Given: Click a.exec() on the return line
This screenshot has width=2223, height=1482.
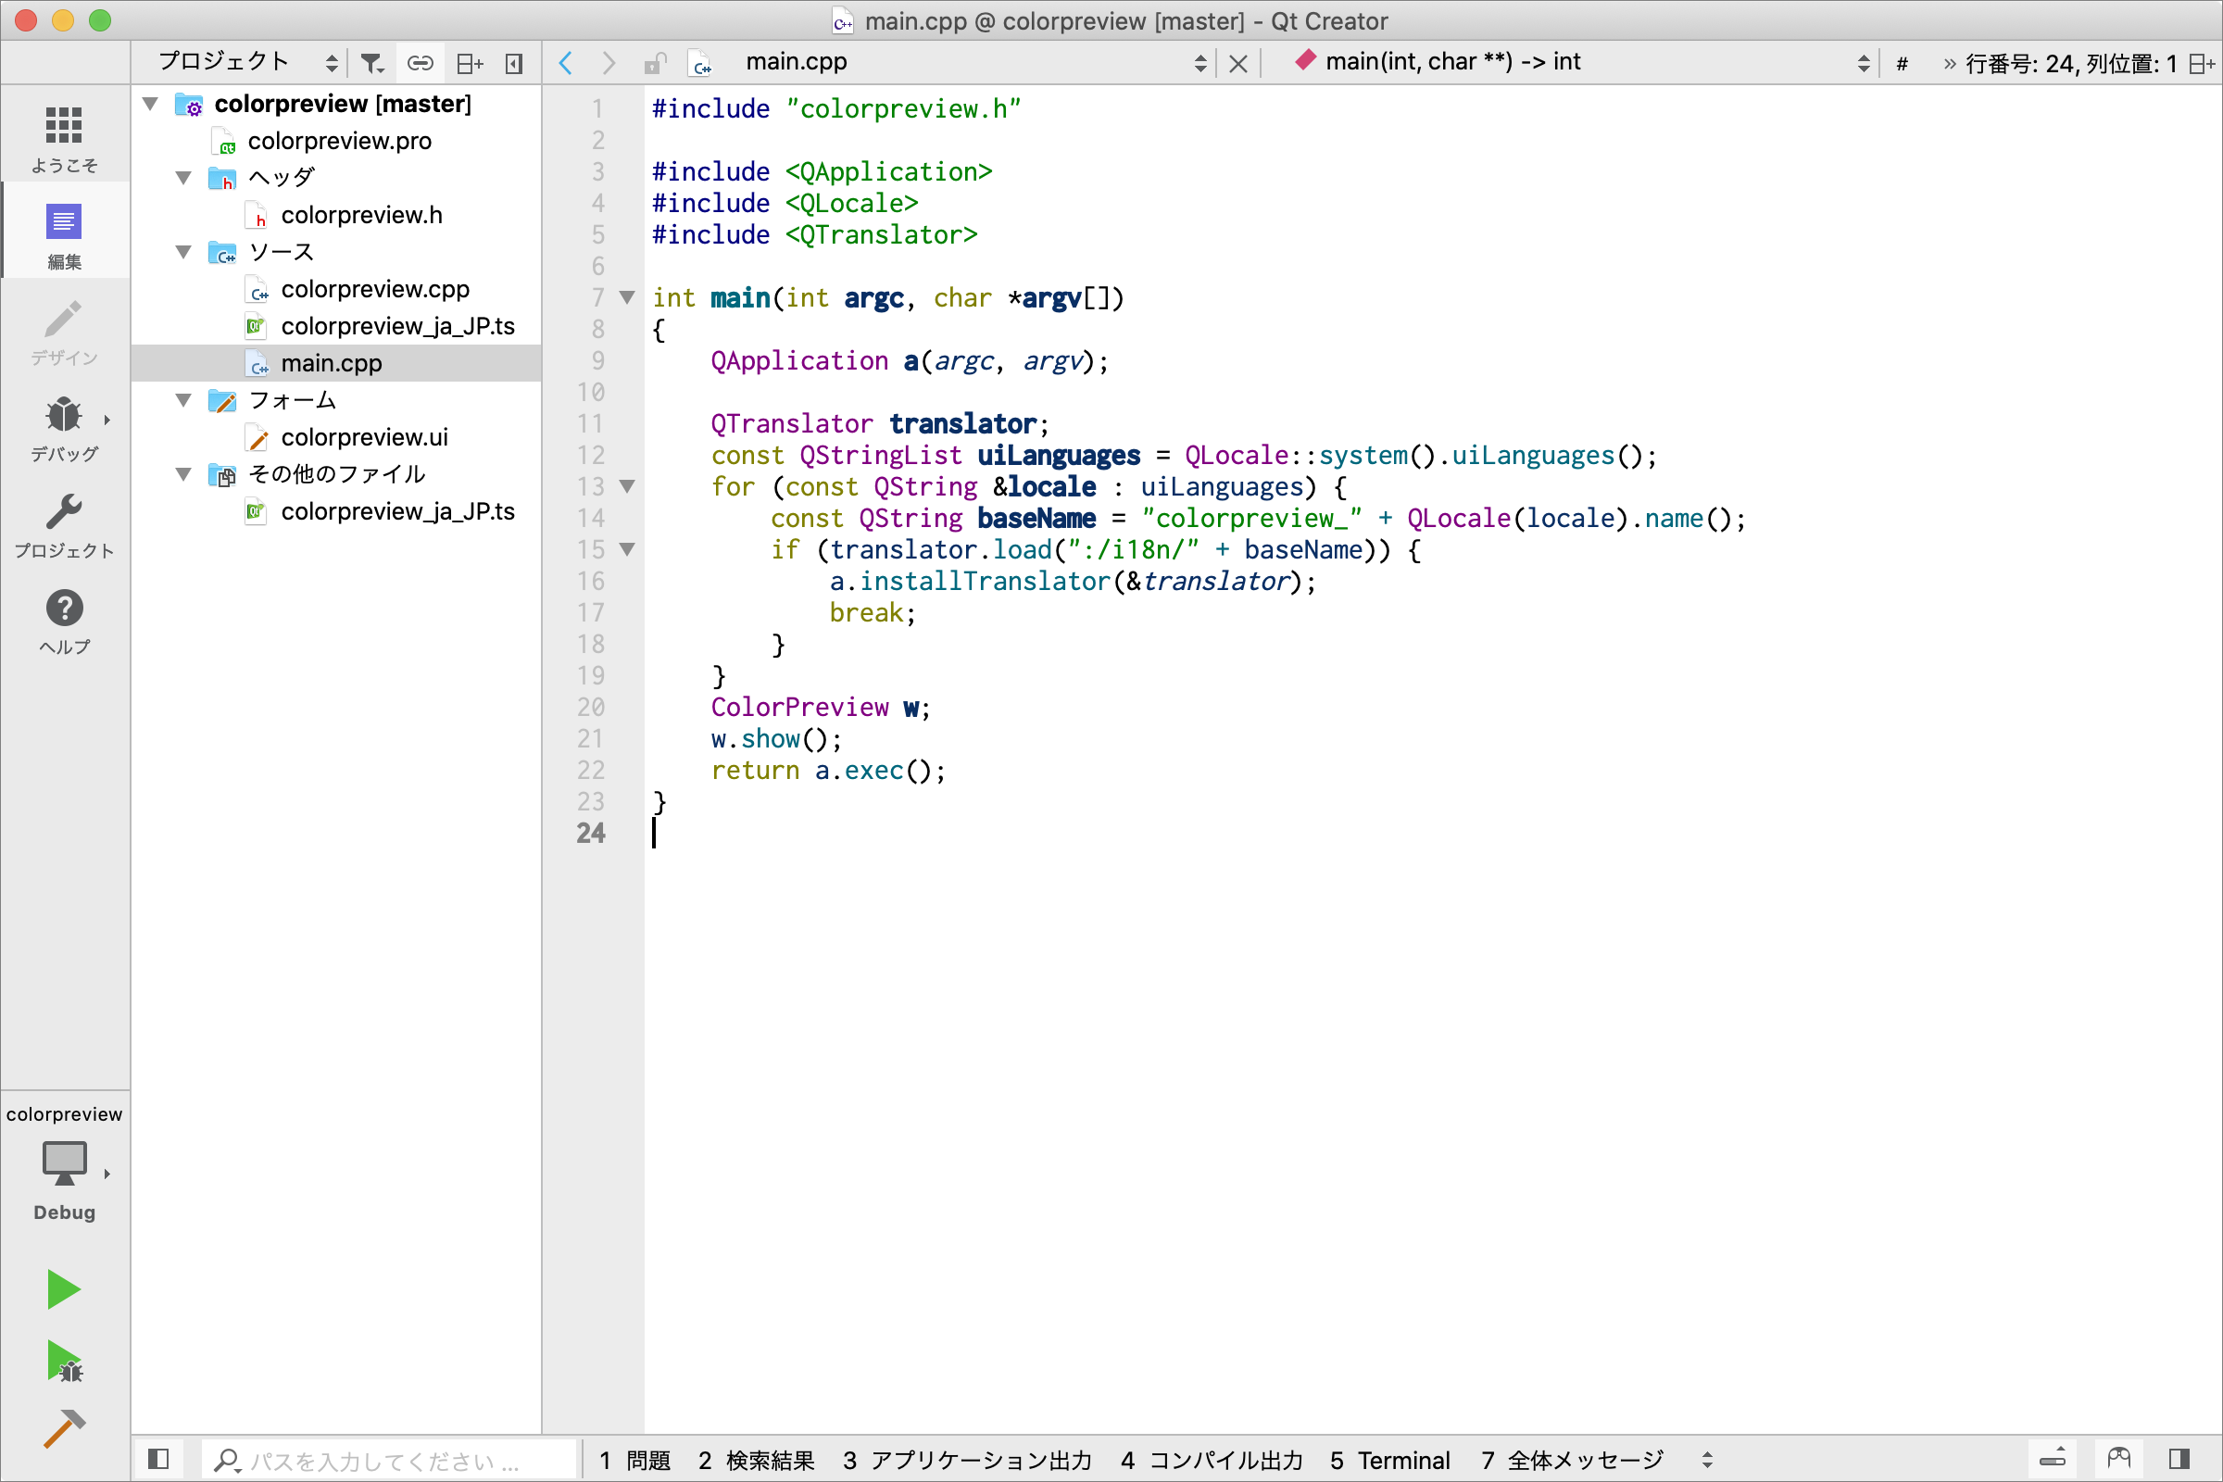Looking at the screenshot, I should coord(874,771).
